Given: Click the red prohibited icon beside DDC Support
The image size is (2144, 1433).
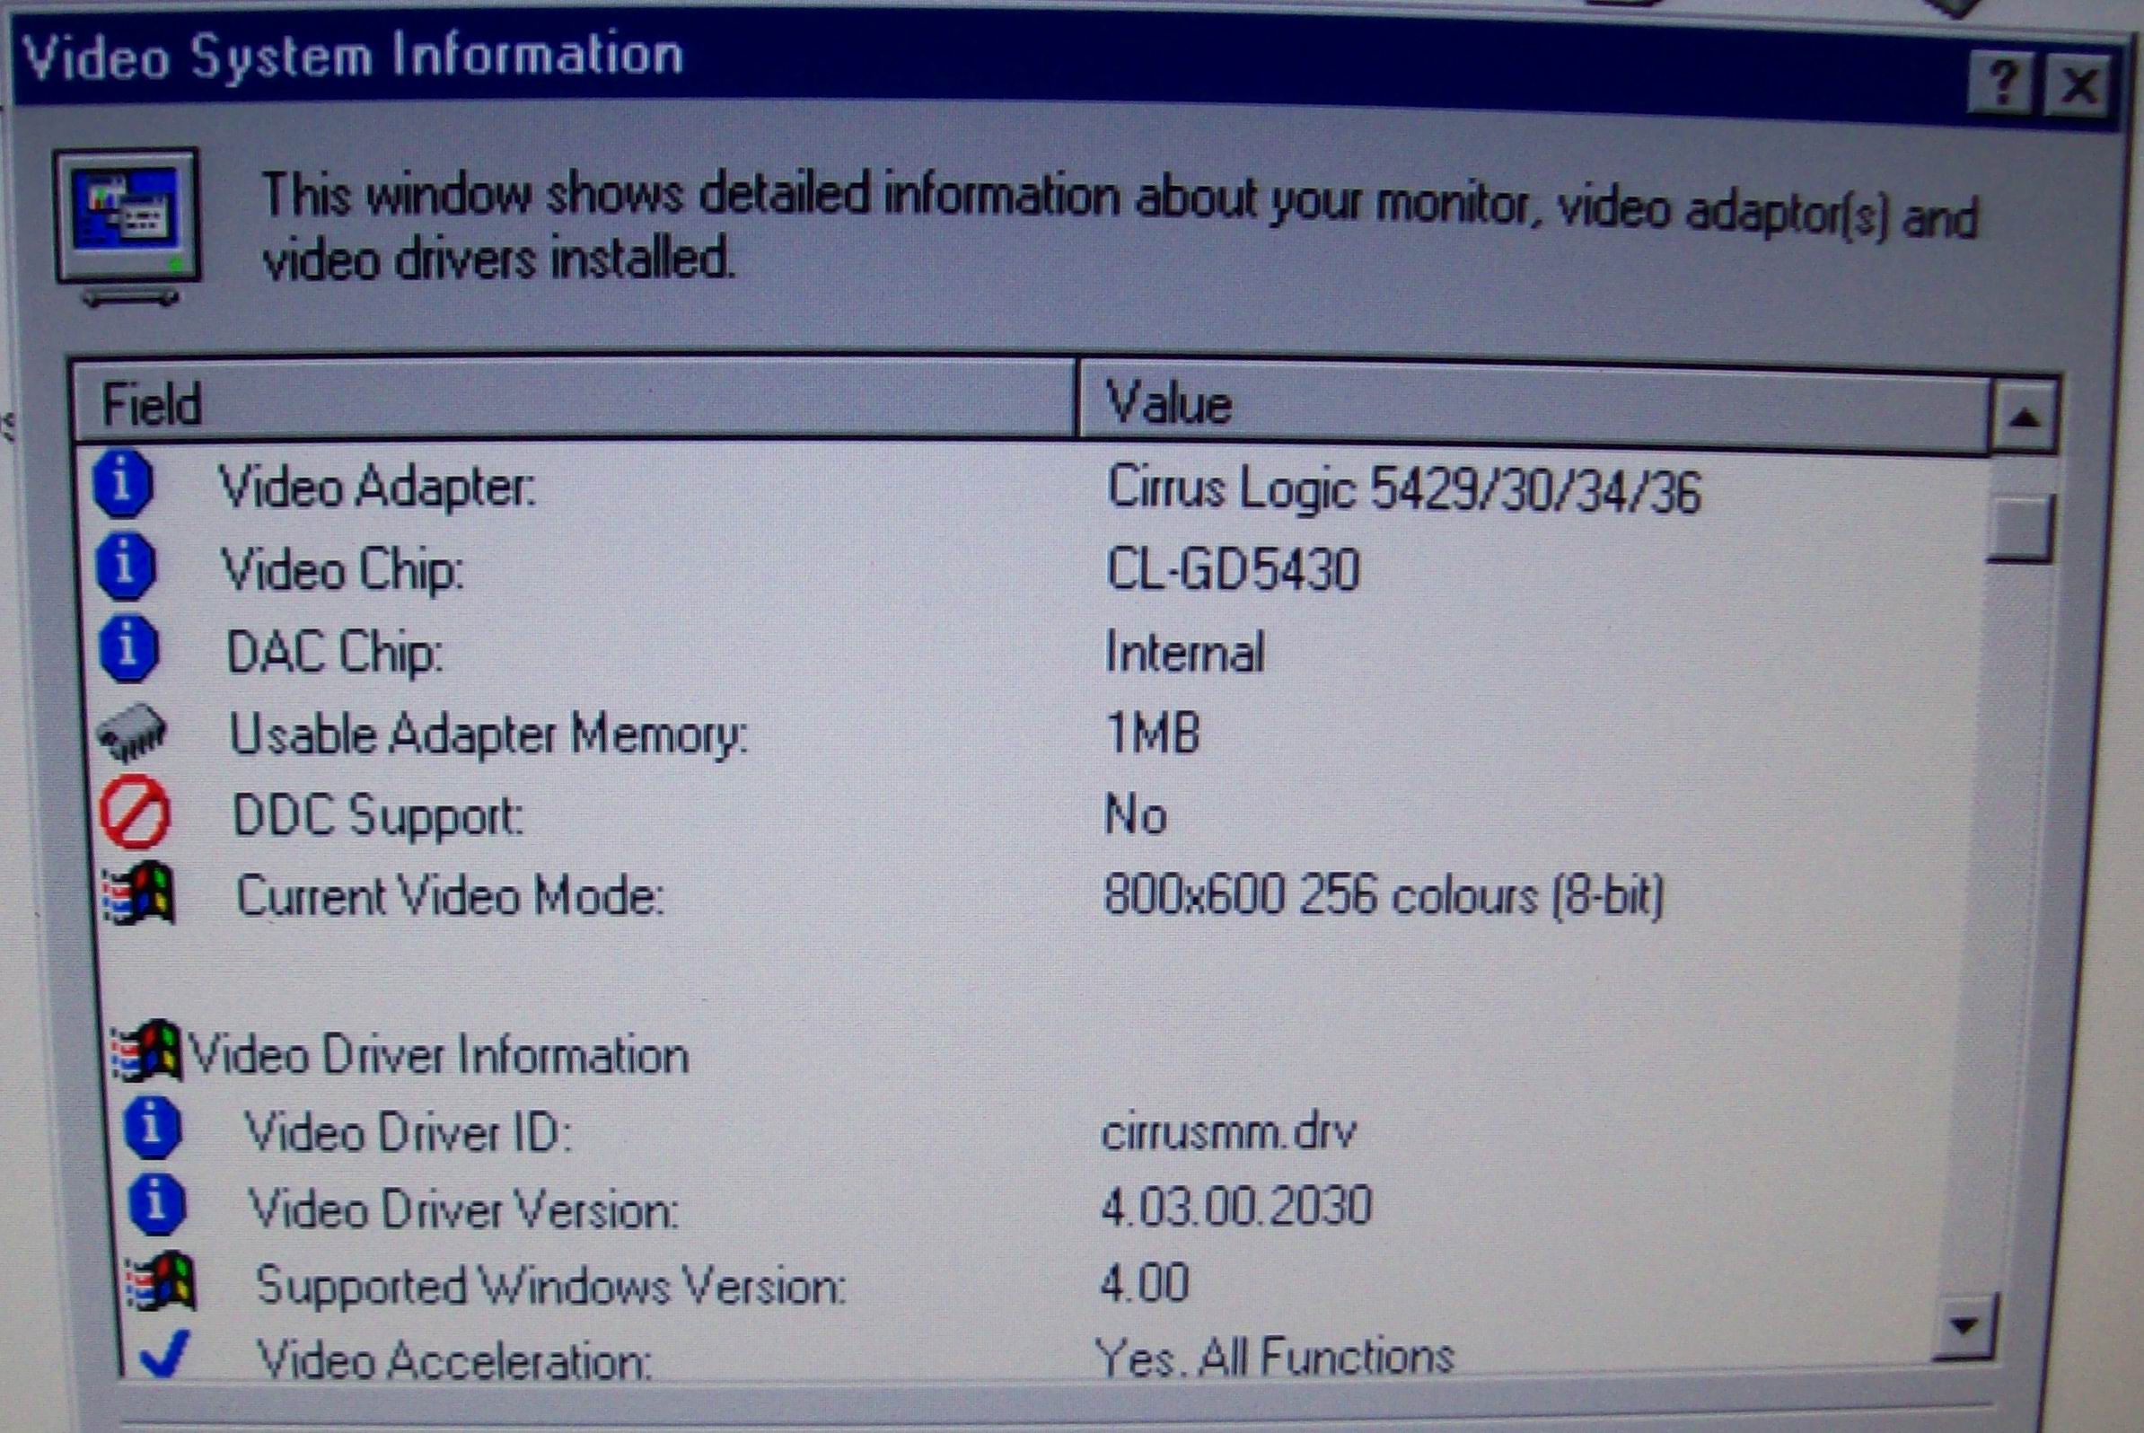Looking at the screenshot, I should pos(136,813).
